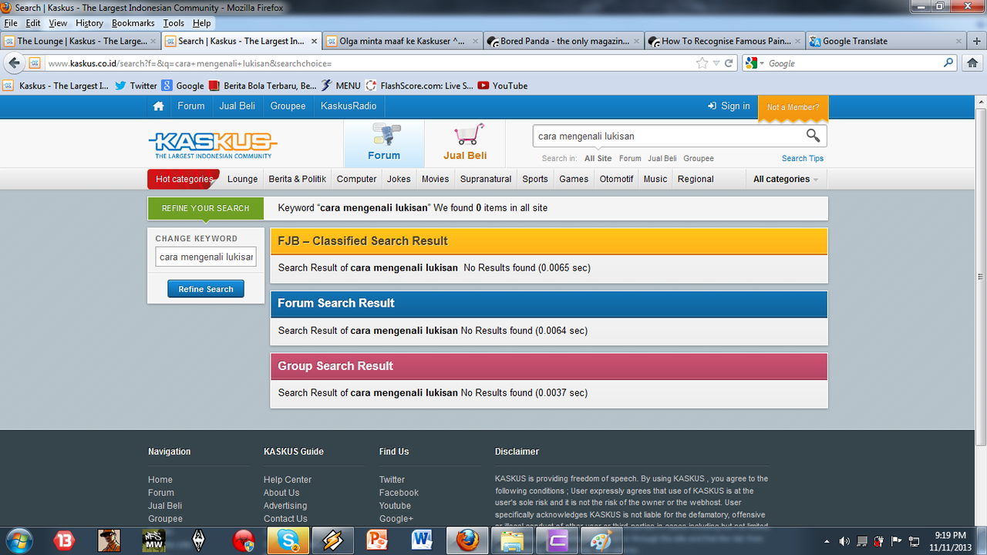987x555 pixels.
Task: Open the History menu
Action: pyautogui.click(x=89, y=23)
